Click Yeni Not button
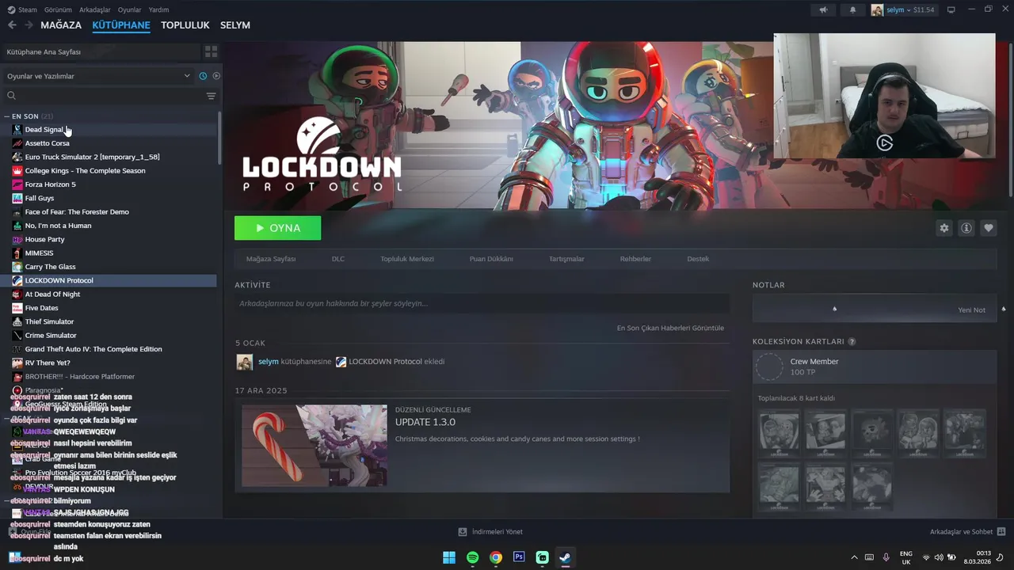 tap(971, 310)
